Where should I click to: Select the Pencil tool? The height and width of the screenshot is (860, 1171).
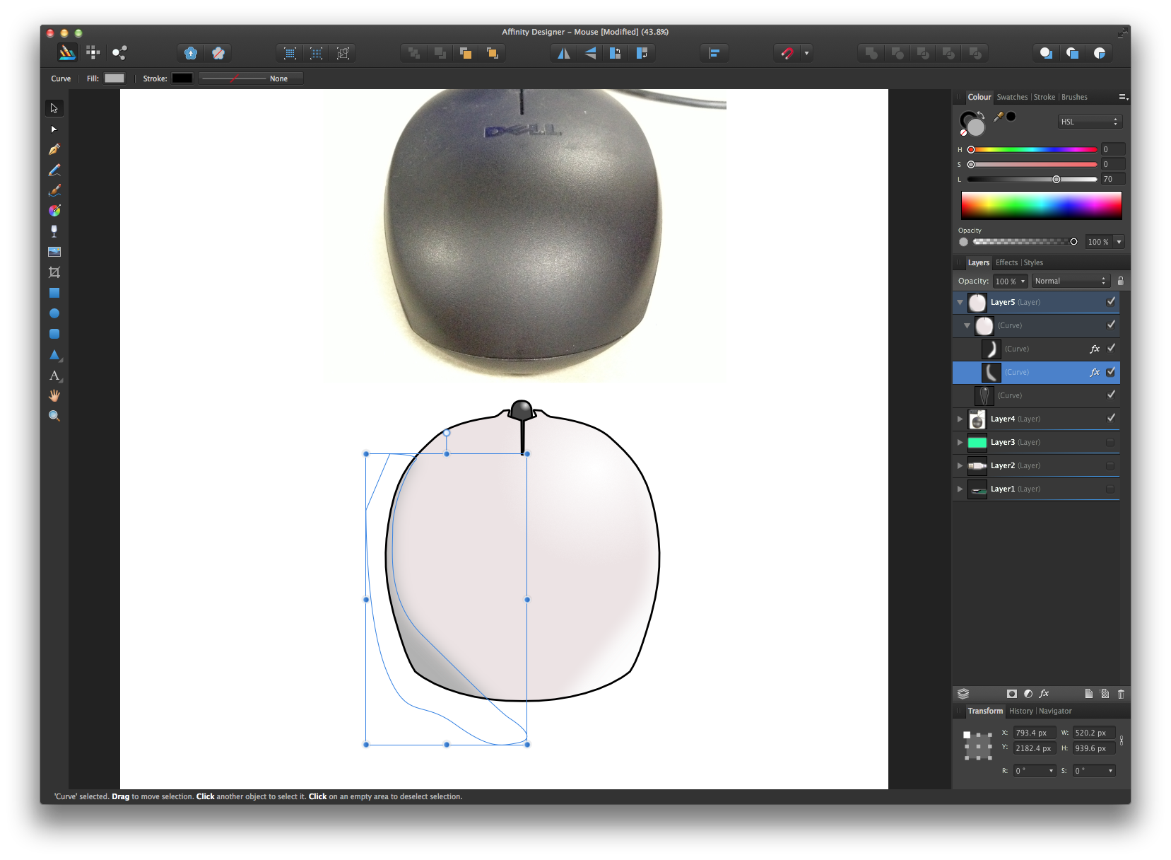point(54,170)
